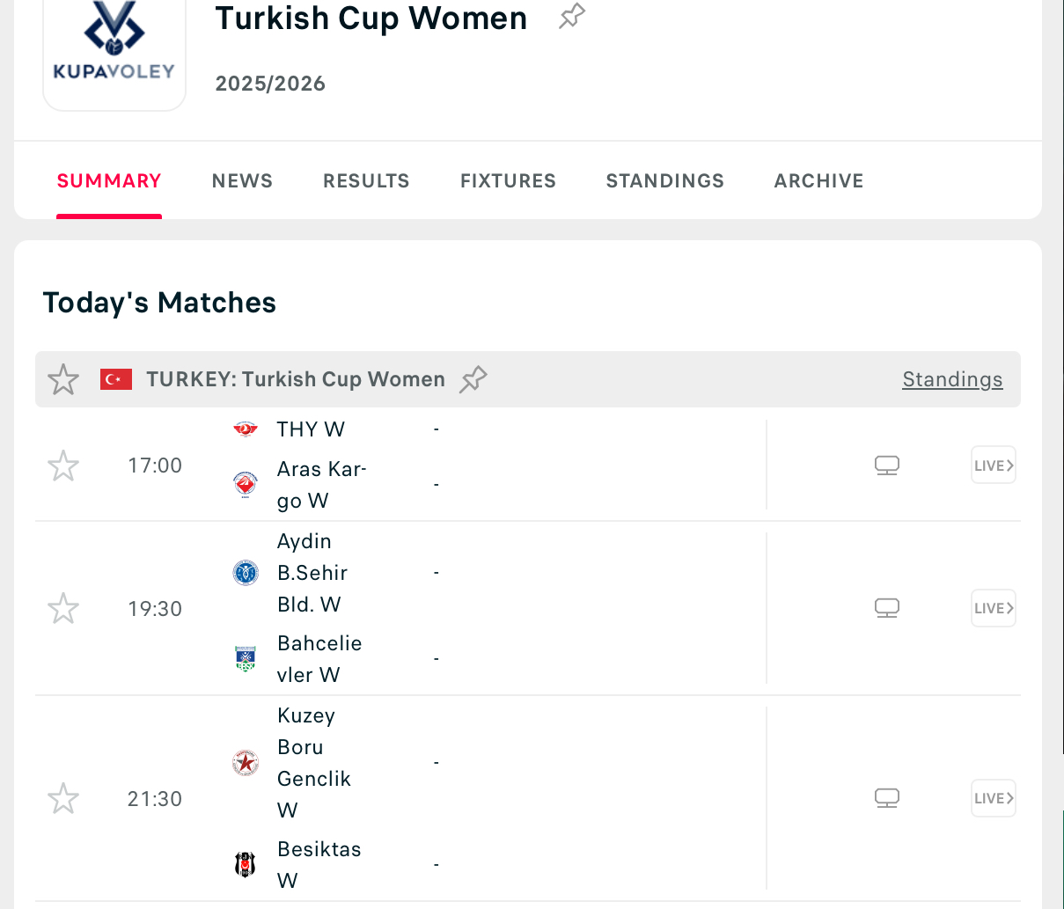Pin the TURKEY: Turkish Cup Women league row

(x=473, y=379)
